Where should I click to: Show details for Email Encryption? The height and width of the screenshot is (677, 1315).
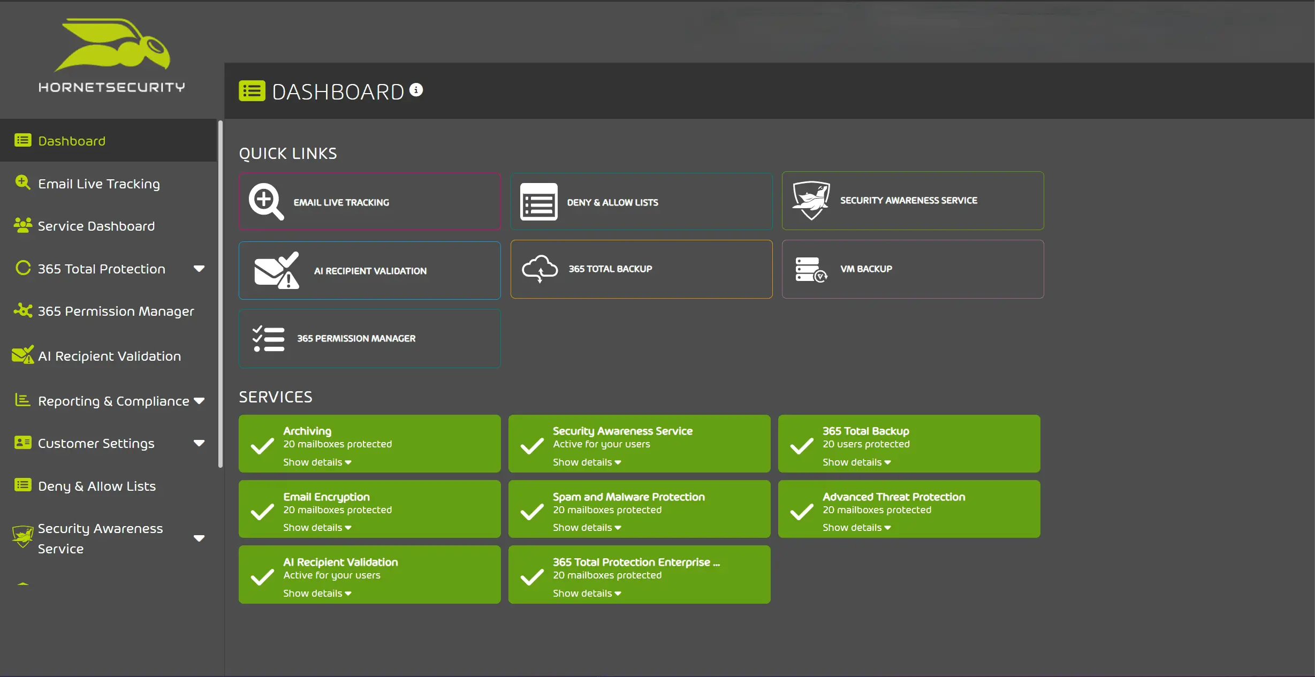(x=317, y=527)
